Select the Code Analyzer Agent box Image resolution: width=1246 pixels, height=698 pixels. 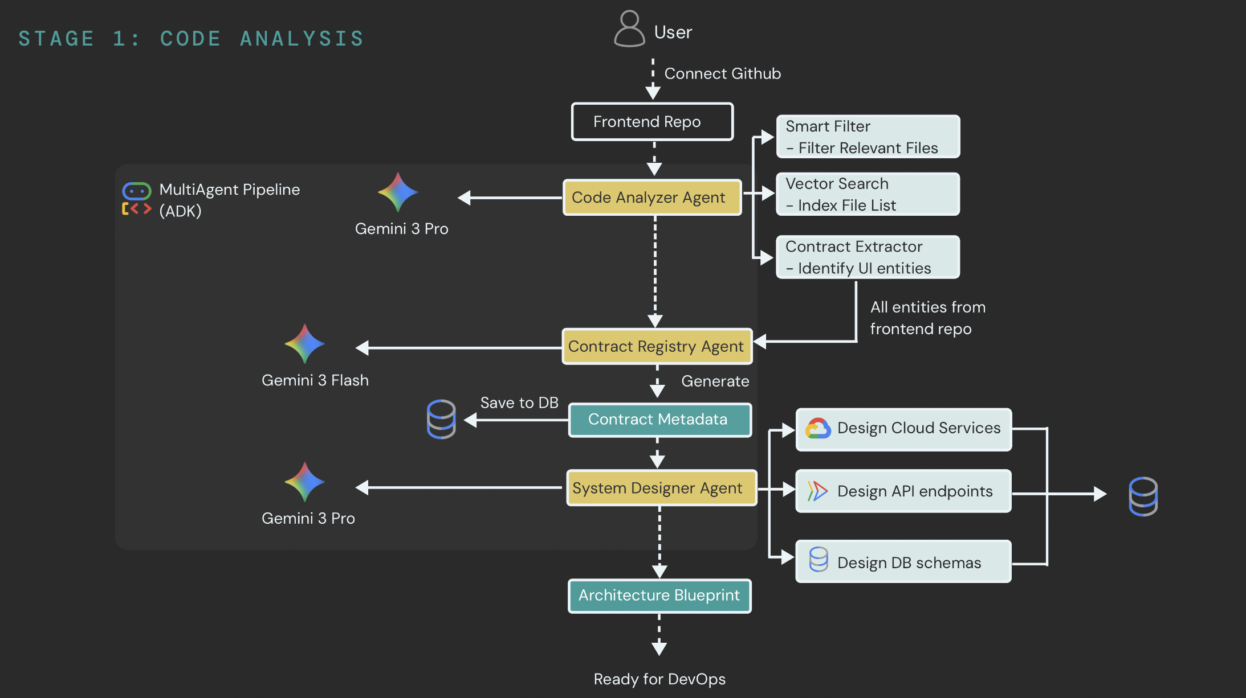652,198
